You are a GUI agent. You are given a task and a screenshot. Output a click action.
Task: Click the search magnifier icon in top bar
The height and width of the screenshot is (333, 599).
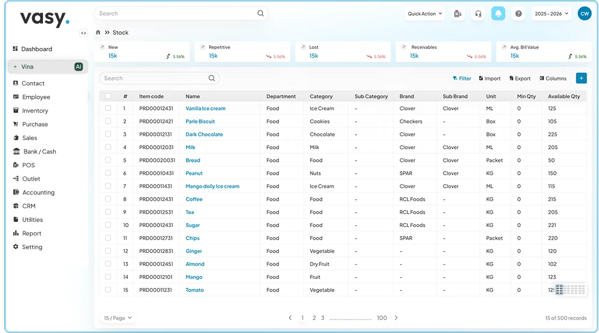click(x=261, y=14)
